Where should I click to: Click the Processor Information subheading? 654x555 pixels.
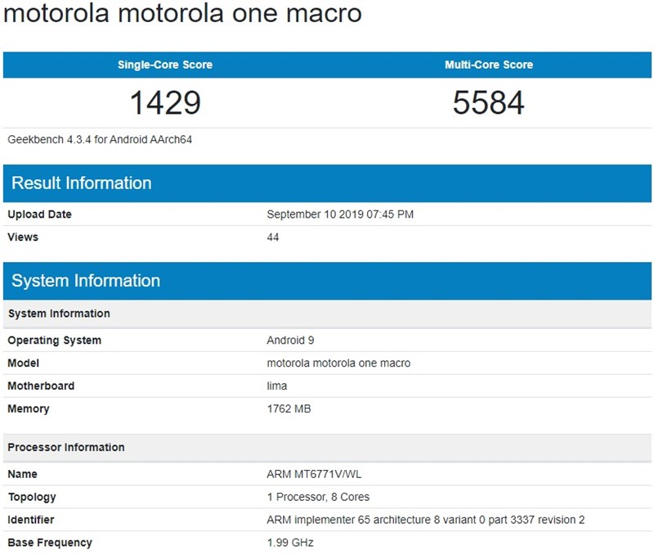click(66, 447)
